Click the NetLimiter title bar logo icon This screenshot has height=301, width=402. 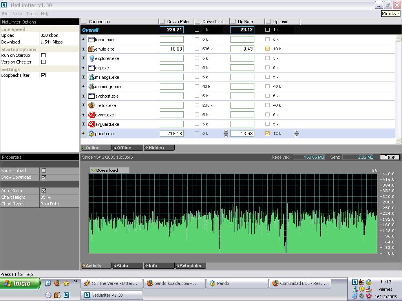4,5
